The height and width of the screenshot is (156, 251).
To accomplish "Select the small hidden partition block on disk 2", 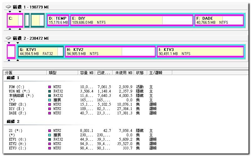I will pos(11,52).
